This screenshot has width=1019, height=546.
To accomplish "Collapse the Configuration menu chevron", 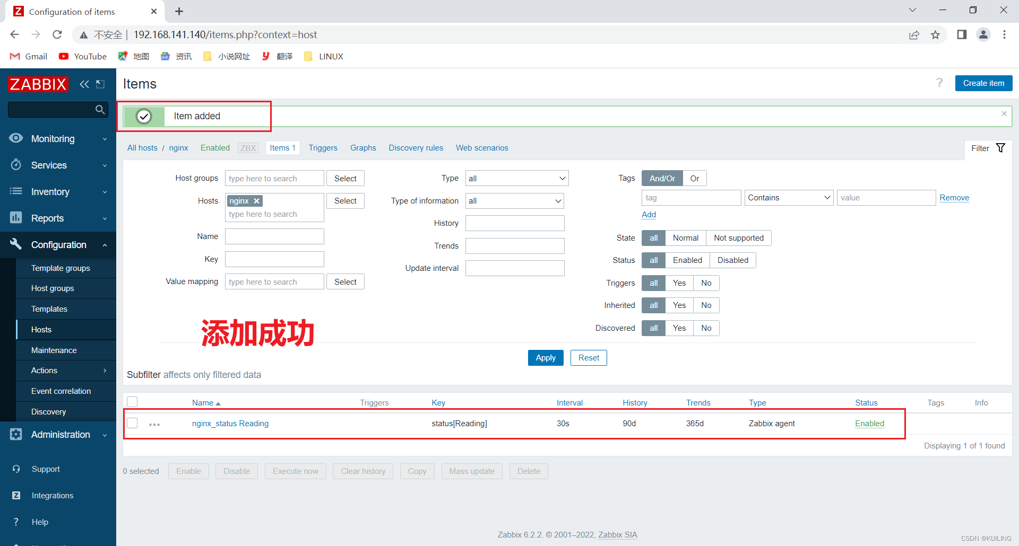I will point(105,245).
